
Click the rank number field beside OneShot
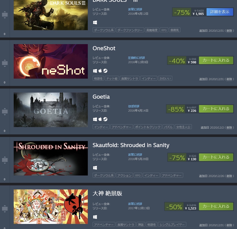coord(5,82)
